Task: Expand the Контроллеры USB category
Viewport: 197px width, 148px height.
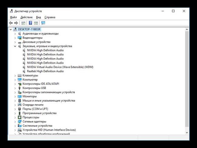Action: coord(15,88)
